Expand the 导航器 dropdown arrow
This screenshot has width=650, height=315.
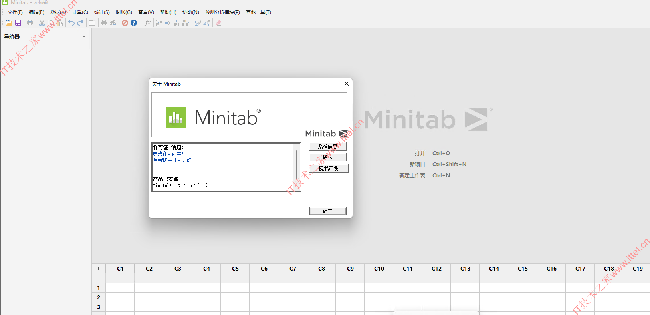coord(84,36)
